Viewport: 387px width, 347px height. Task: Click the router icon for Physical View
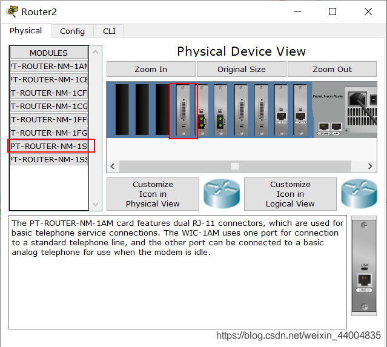[222, 194]
